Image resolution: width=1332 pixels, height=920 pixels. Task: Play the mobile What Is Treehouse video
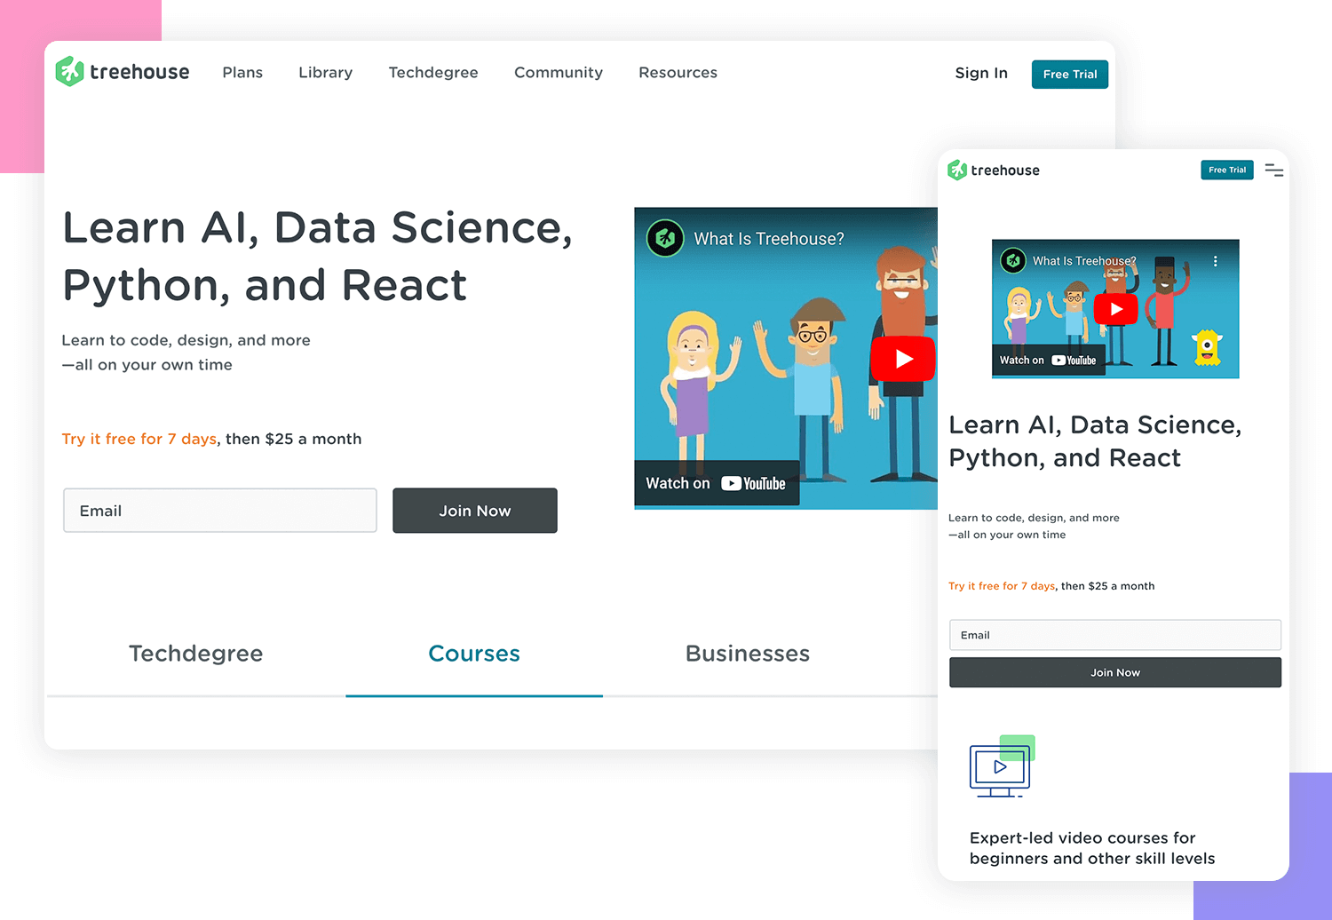click(1116, 309)
